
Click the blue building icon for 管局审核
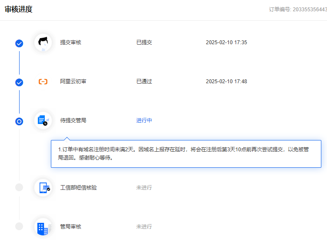(x=43, y=227)
